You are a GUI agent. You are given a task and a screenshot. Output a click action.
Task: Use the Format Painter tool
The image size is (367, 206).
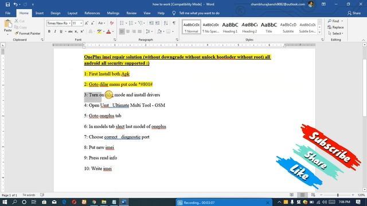pyautogui.click(x=28, y=33)
